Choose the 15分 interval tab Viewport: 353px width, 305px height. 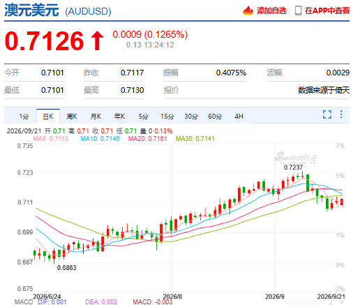[x=167, y=117]
